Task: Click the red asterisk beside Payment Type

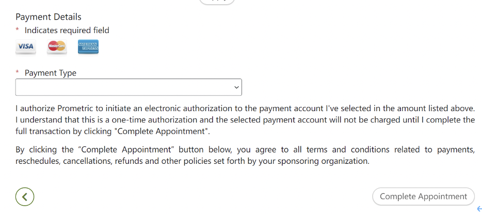Action: [x=18, y=73]
